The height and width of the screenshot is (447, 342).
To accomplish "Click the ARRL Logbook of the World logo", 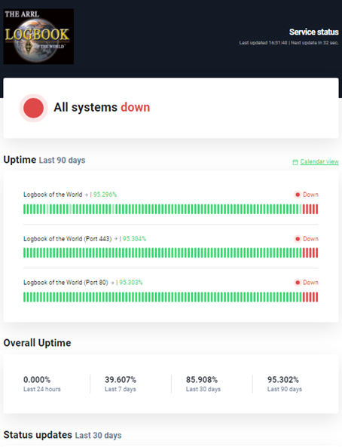I will click(38, 36).
